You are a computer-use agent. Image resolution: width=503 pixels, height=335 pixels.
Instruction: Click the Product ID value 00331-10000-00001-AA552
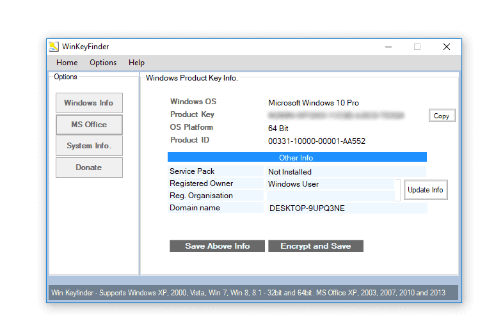(x=317, y=141)
